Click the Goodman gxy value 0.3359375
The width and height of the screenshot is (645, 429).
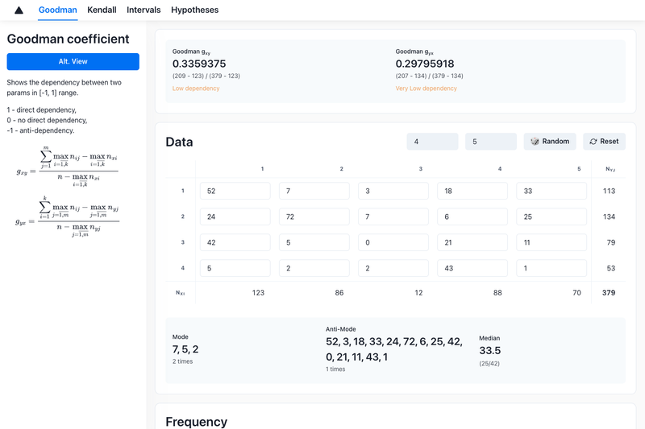(199, 64)
